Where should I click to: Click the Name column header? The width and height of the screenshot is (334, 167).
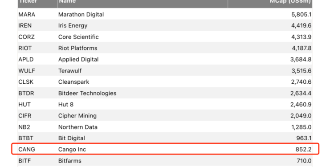pos(67,2)
